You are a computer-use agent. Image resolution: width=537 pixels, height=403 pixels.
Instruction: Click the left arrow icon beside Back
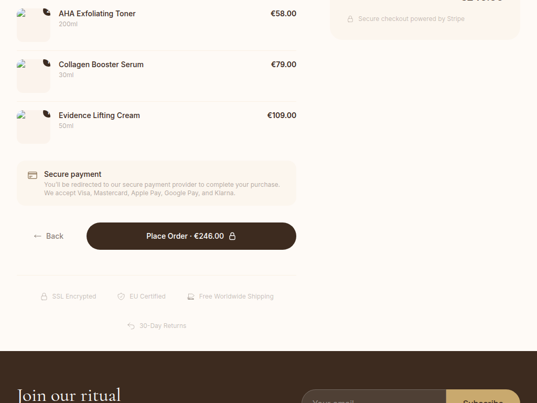coord(37,236)
